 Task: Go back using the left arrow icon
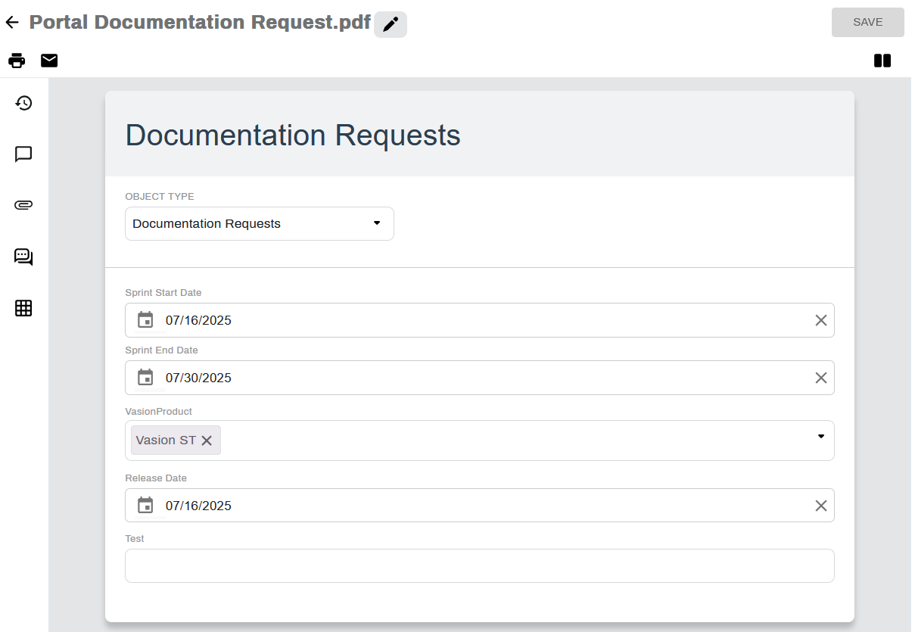11,23
